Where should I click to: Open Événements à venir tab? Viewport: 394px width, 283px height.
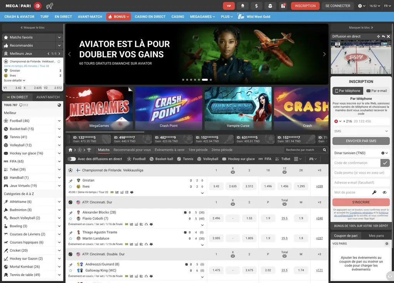pyautogui.click(x=170, y=150)
